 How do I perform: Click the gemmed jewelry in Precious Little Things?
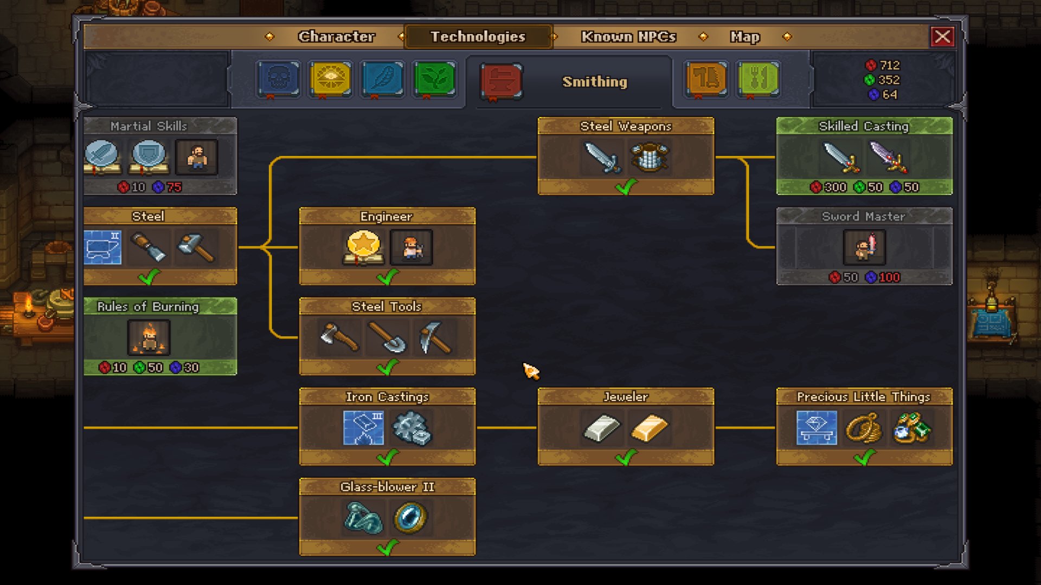912,428
